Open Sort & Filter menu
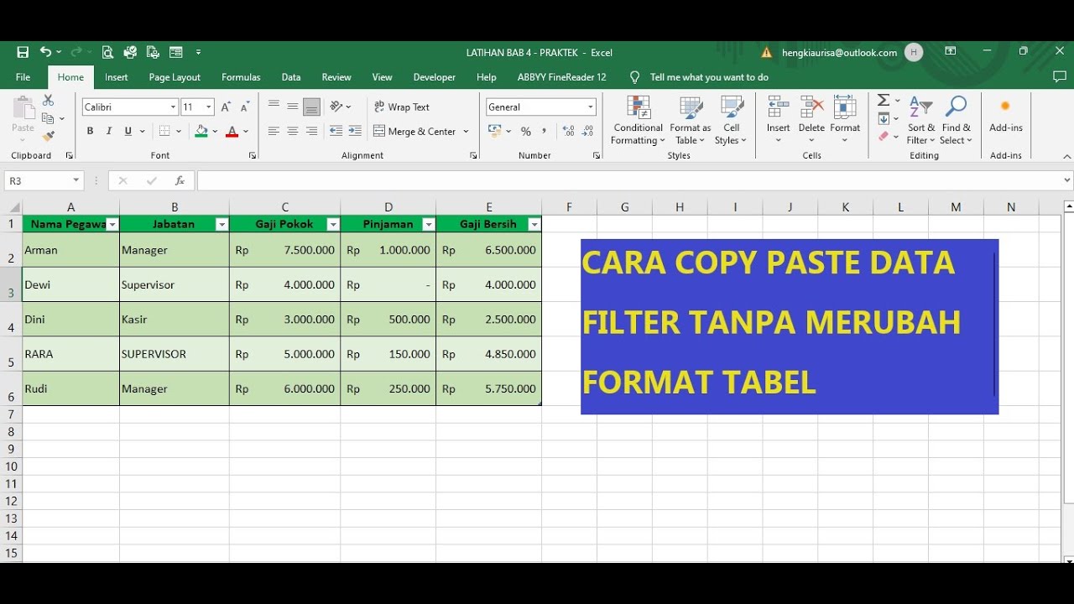1074x604 pixels. point(921,120)
